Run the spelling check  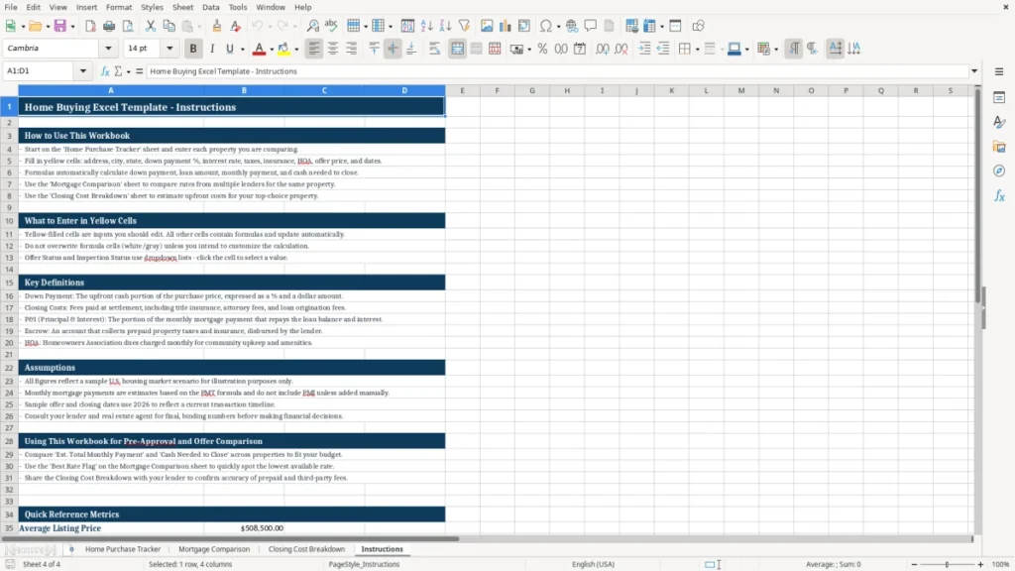coord(331,26)
